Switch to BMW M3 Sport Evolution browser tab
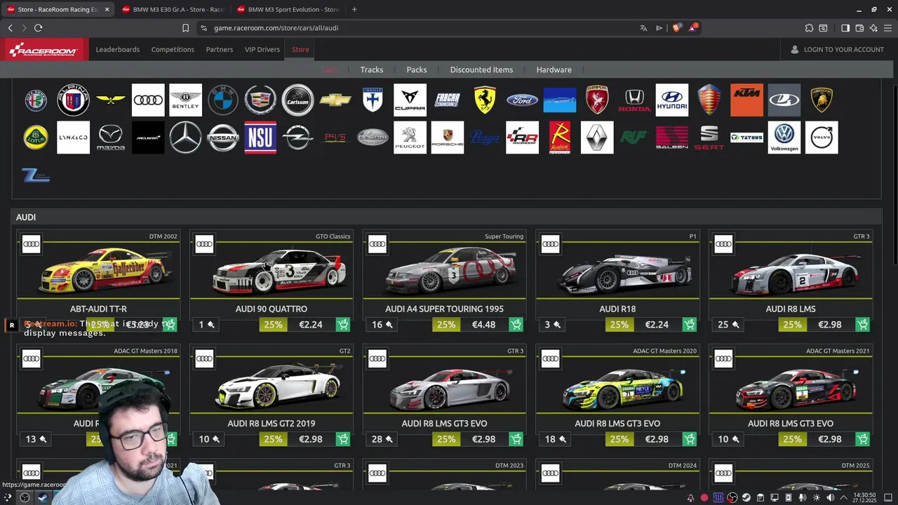 click(288, 9)
